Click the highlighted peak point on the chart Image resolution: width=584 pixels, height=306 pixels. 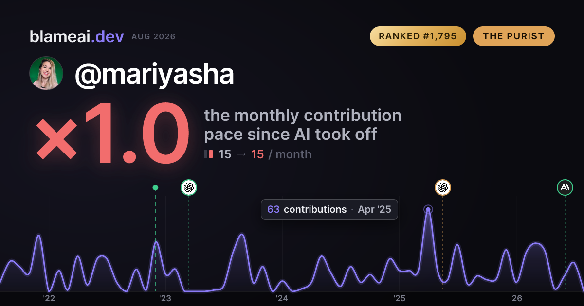[x=428, y=210]
